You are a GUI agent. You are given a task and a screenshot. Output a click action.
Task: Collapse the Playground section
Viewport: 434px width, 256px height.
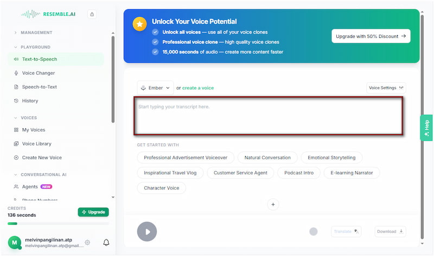16,47
